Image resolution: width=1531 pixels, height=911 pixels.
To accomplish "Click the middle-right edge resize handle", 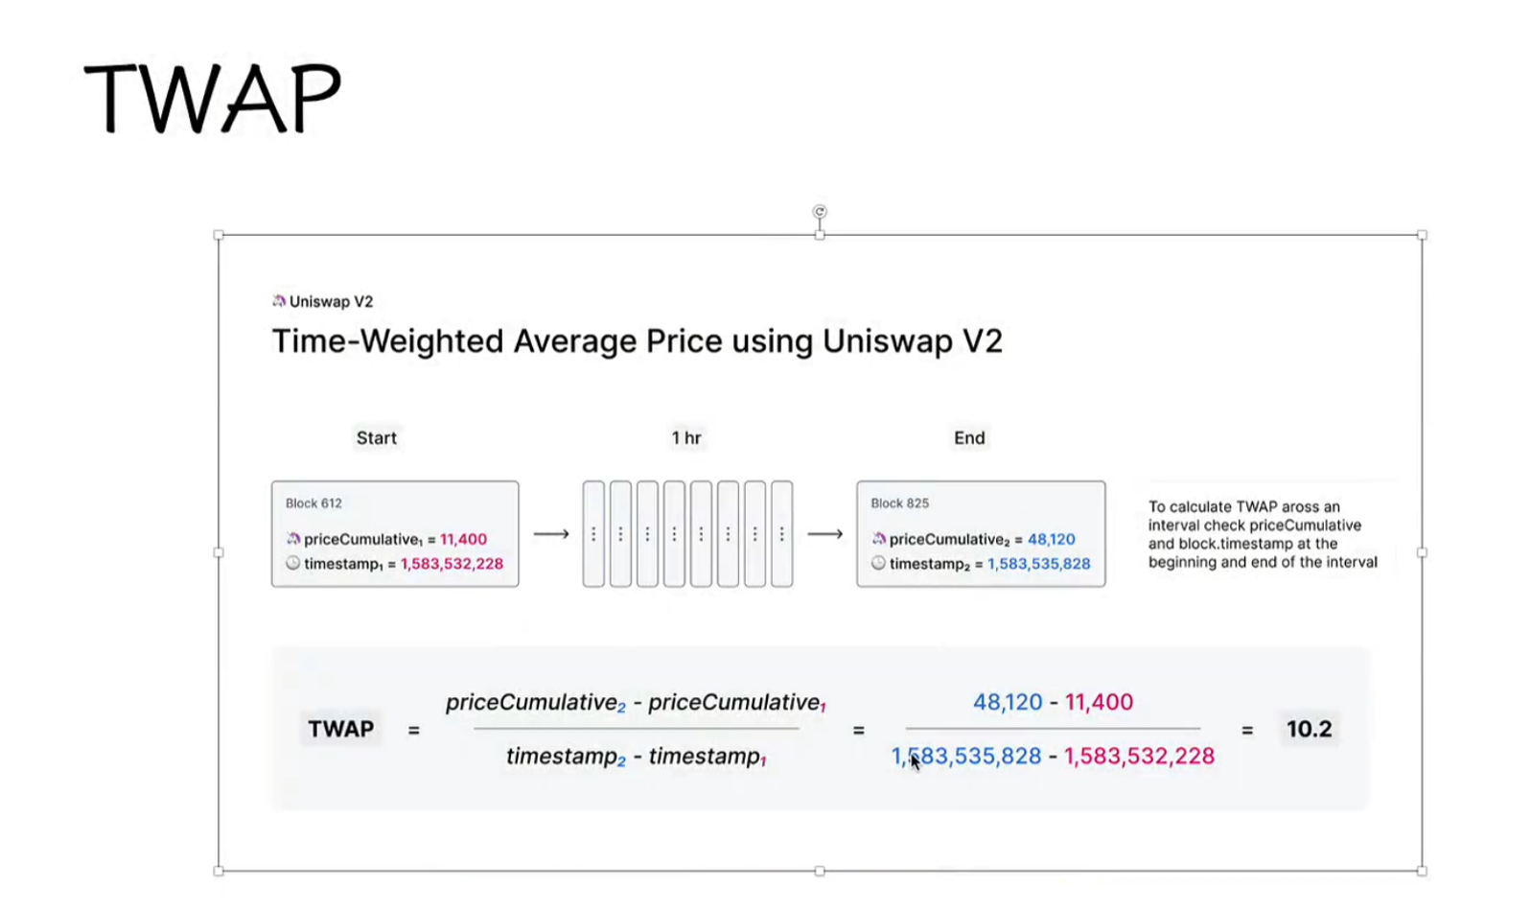I will click(1422, 552).
